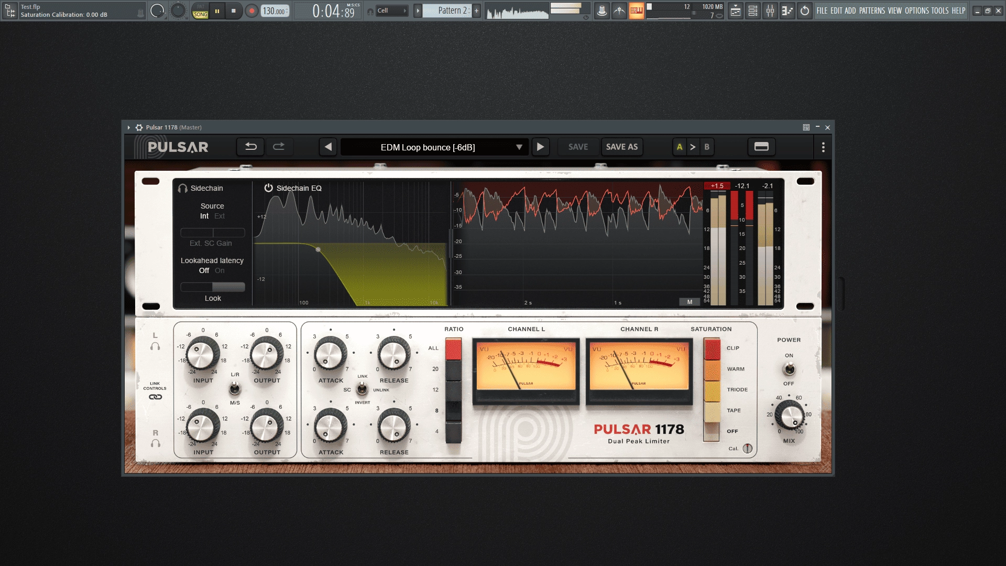Go to the next preset with the right arrow

point(540,147)
